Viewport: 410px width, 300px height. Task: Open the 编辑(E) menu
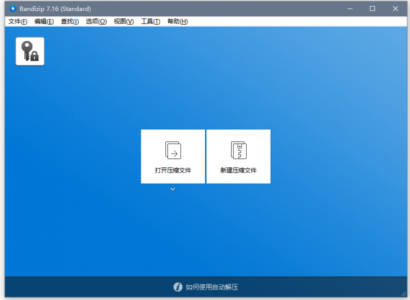(x=44, y=22)
